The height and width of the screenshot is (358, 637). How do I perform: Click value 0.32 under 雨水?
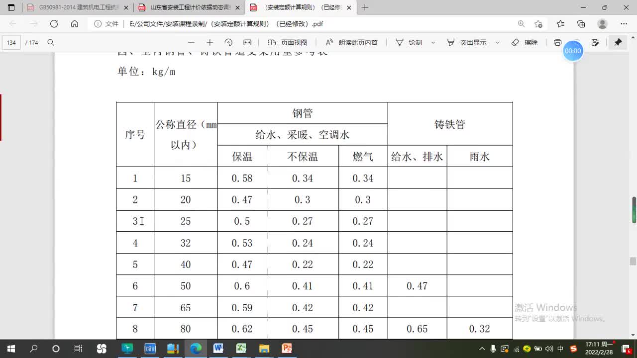(479, 329)
